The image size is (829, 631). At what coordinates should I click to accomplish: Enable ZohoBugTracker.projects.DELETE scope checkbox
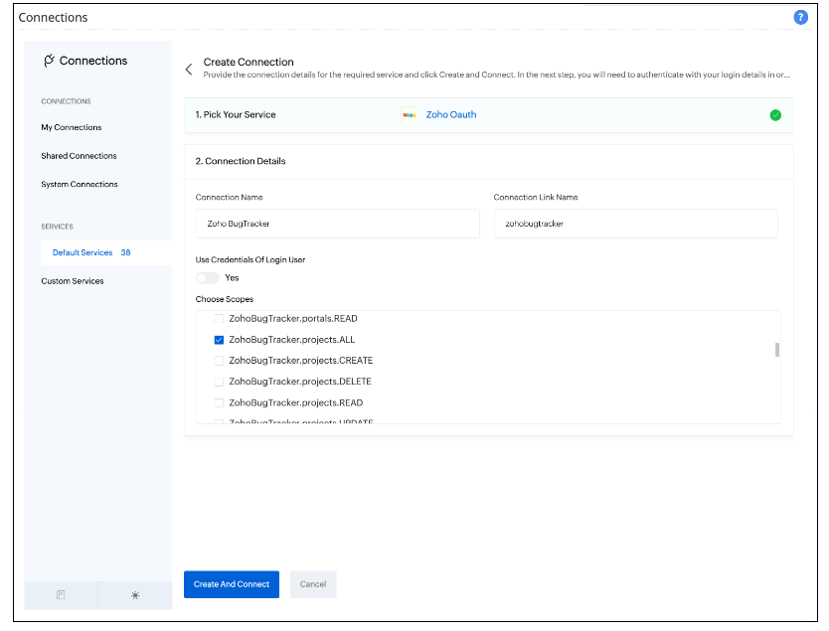[219, 382]
